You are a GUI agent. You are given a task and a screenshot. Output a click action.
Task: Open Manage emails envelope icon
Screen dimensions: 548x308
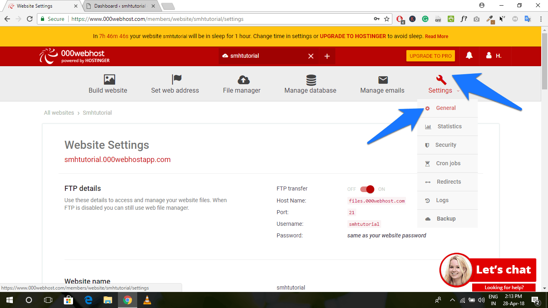383,80
